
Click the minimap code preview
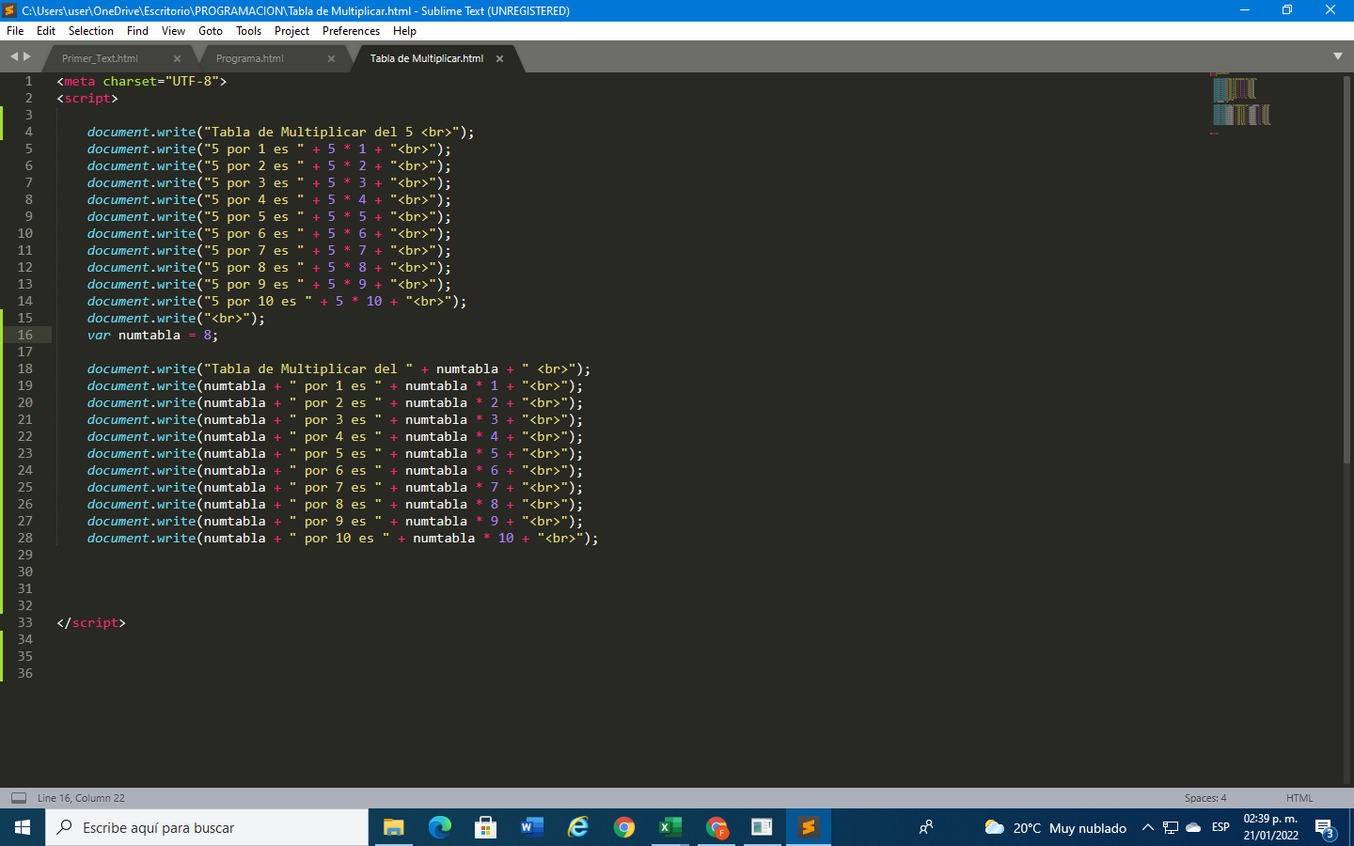pyautogui.click(x=1241, y=102)
